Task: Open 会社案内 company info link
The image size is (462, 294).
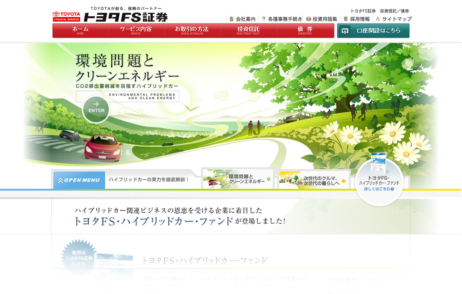Action: pos(245,19)
